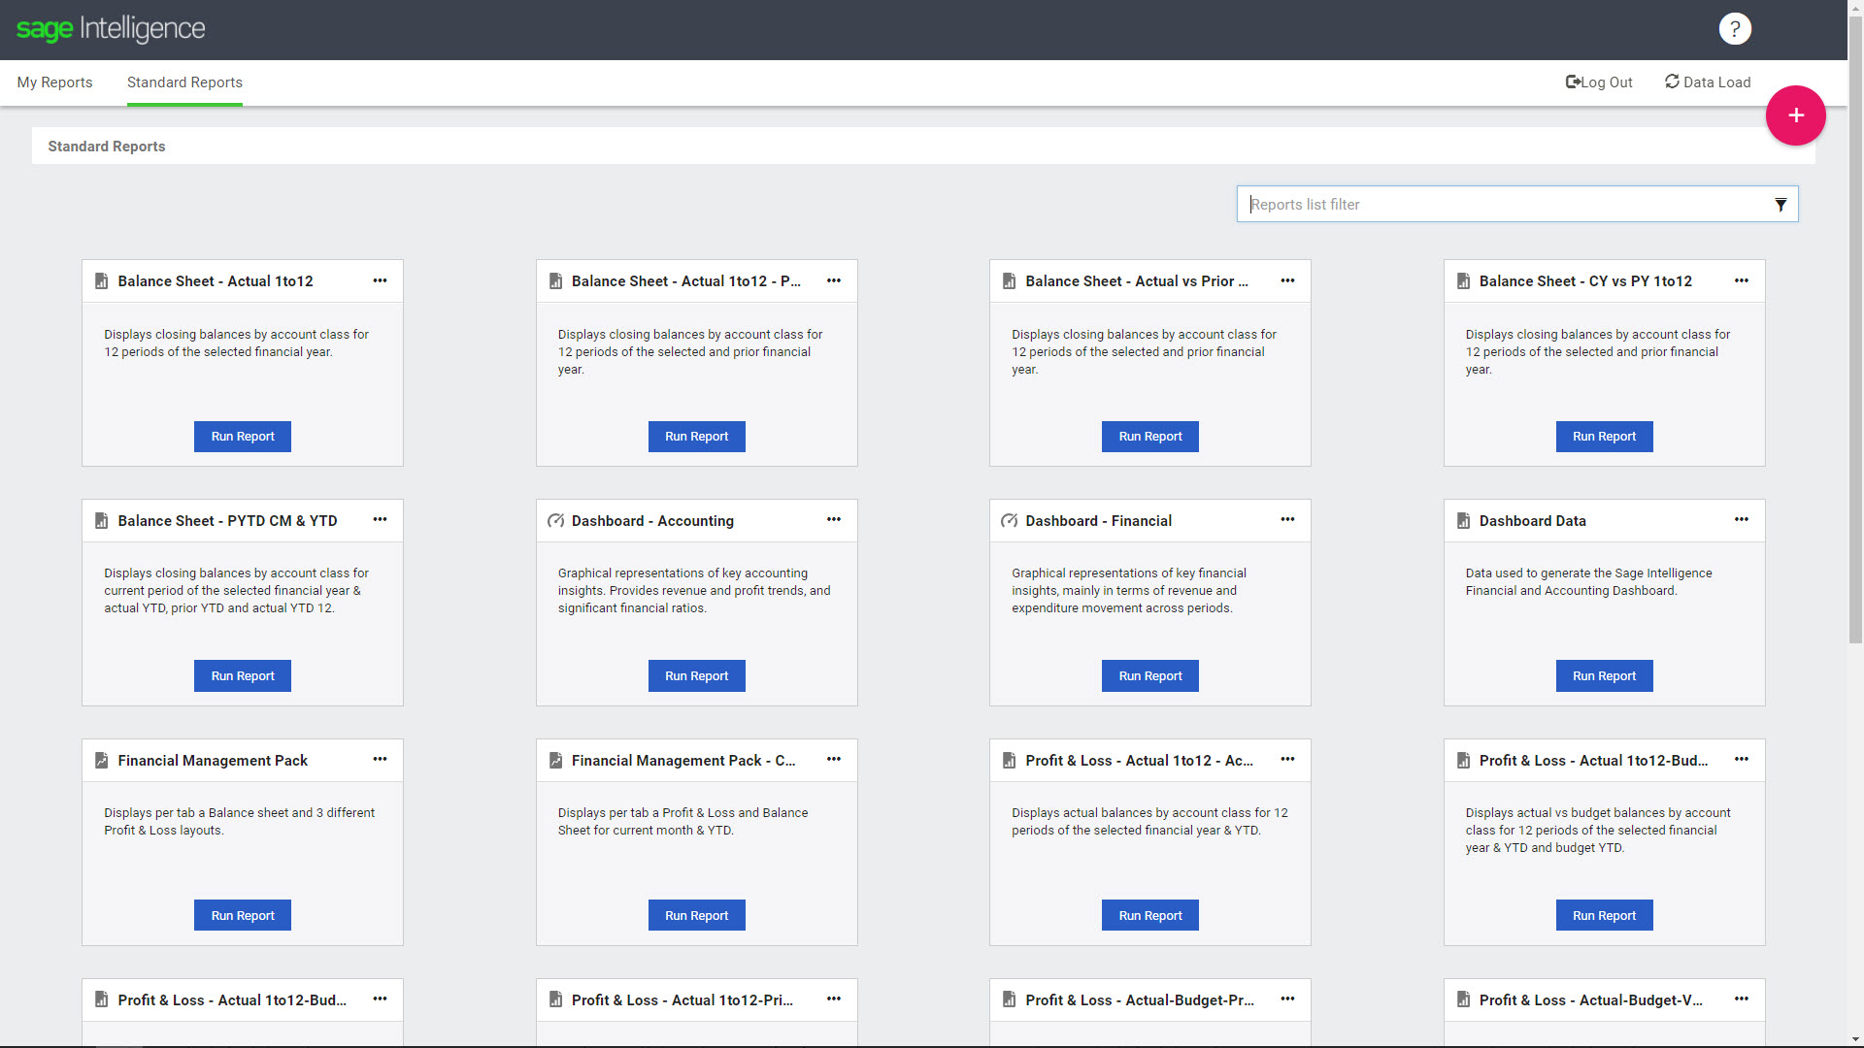The width and height of the screenshot is (1864, 1048).
Task: Switch to the My Reports tab
Action: 54,82
